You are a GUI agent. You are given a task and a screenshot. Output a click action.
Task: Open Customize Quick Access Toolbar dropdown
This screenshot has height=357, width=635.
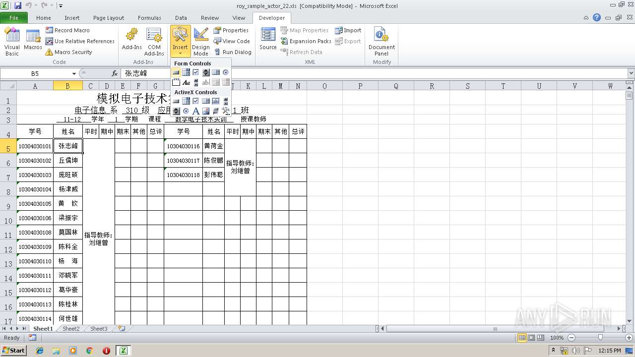(61, 6)
